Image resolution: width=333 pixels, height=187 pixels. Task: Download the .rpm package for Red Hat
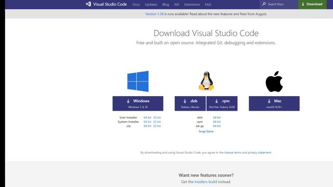click(222, 103)
